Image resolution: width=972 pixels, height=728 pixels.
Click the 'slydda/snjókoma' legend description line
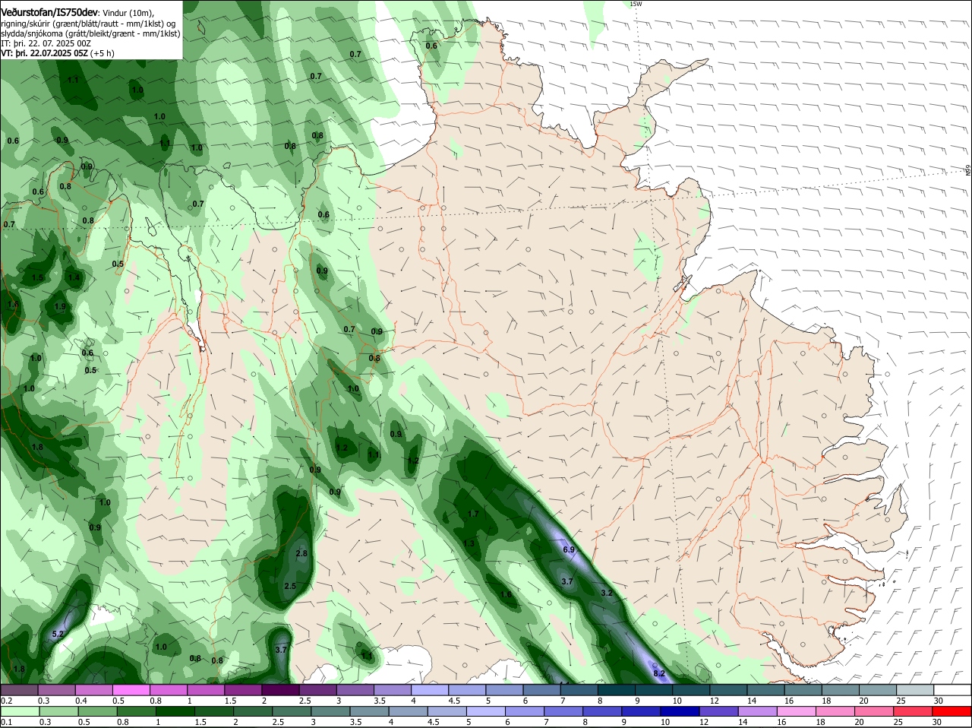(x=90, y=33)
